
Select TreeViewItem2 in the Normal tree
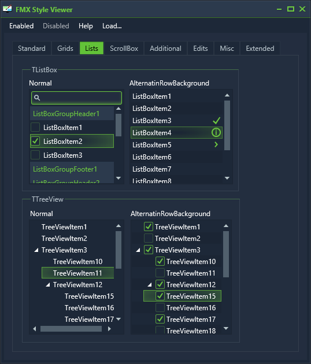tap(64, 239)
